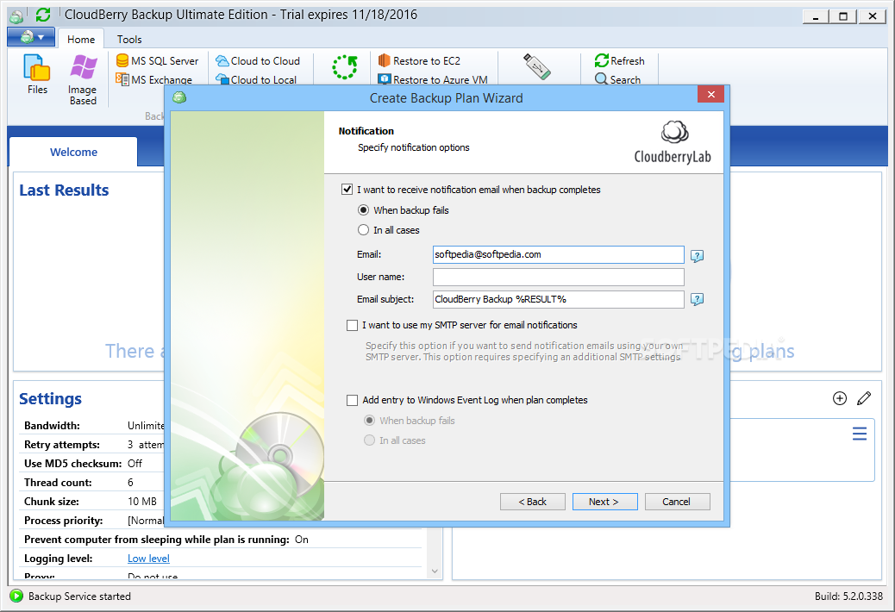The width and height of the screenshot is (895, 612).
Task: Click the green circular restore icon
Action: point(345,67)
